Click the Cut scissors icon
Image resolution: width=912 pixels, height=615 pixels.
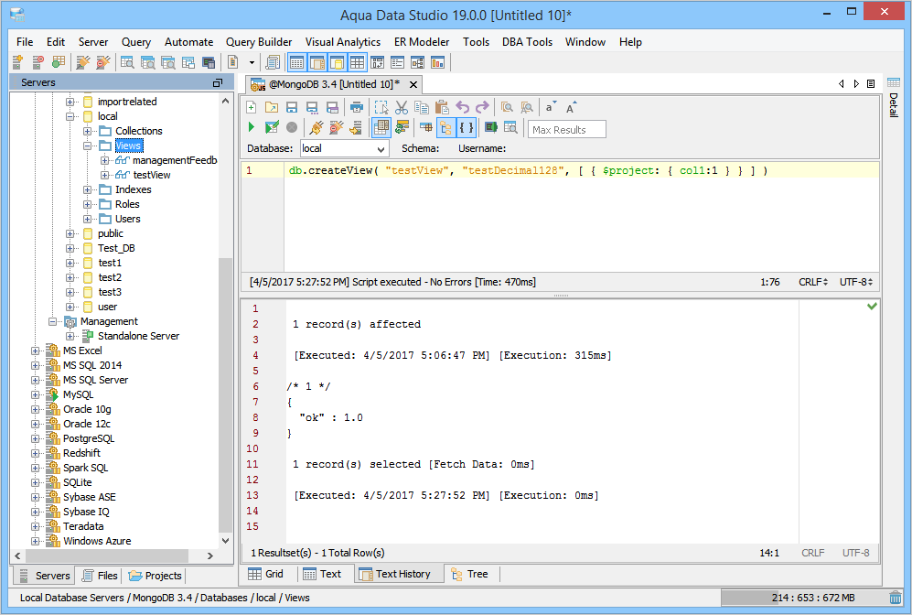(402, 107)
